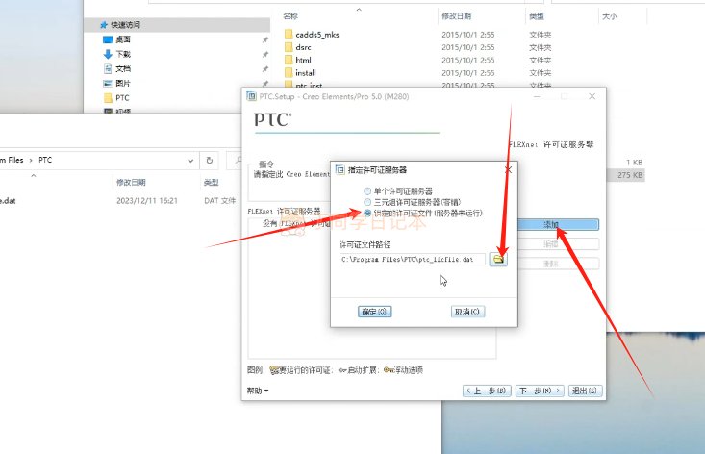The height and width of the screenshot is (454, 705).
Task: Open 图片 pictures in quick access
Action: tap(123, 83)
